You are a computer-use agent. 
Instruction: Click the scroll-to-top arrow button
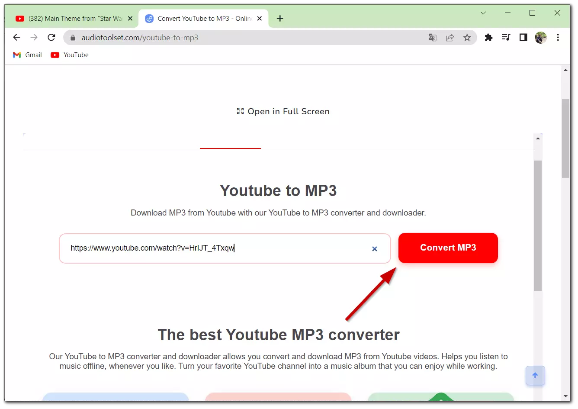[x=535, y=375]
